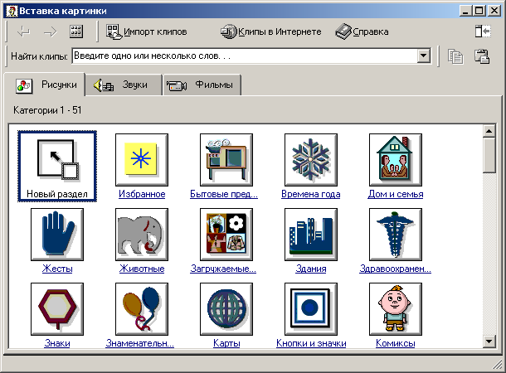Click the Дом и семья link
506x373 pixels.
396,194
